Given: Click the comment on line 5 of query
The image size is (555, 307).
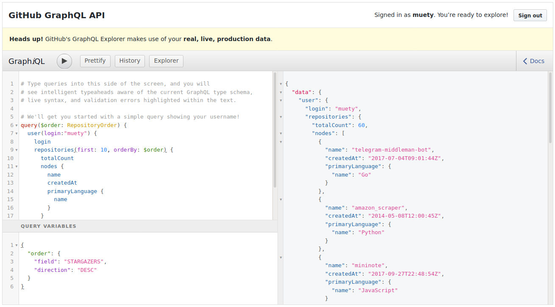Looking at the screenshot, I should pyautogui.click(x=130, y=117).
